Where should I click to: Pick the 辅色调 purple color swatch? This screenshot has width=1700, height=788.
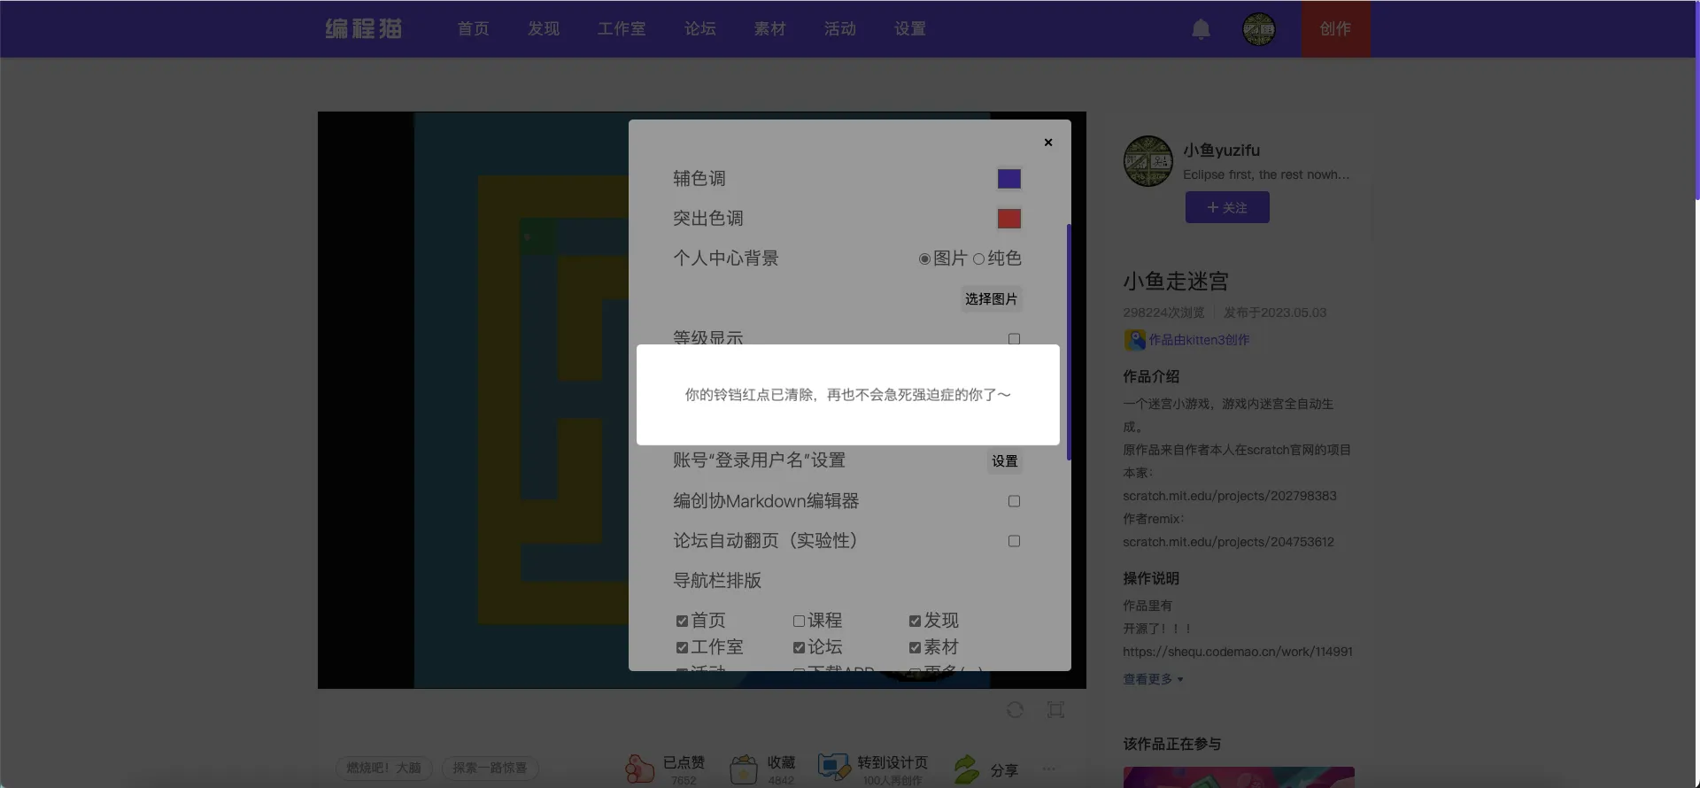pyautogui.click(x=1008, y=179)
